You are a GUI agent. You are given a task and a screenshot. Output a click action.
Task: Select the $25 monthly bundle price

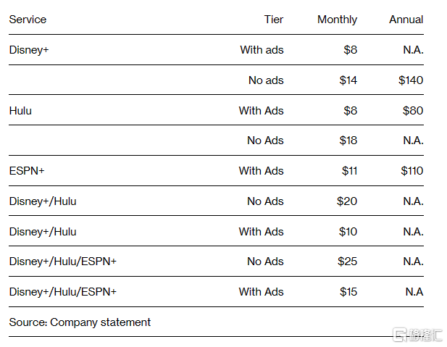coord(347,262)
